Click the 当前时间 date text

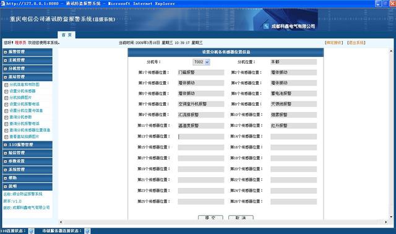(x=161, y=43)
